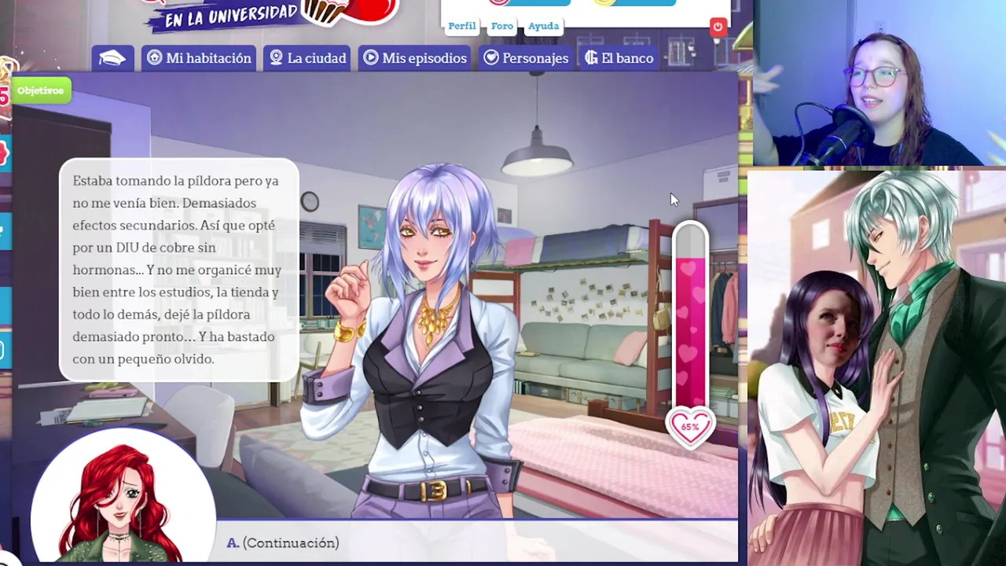Viewport: 1006px width, 566px height.
Task: Click the couple artwork image overlay
Action: (876, 367)
